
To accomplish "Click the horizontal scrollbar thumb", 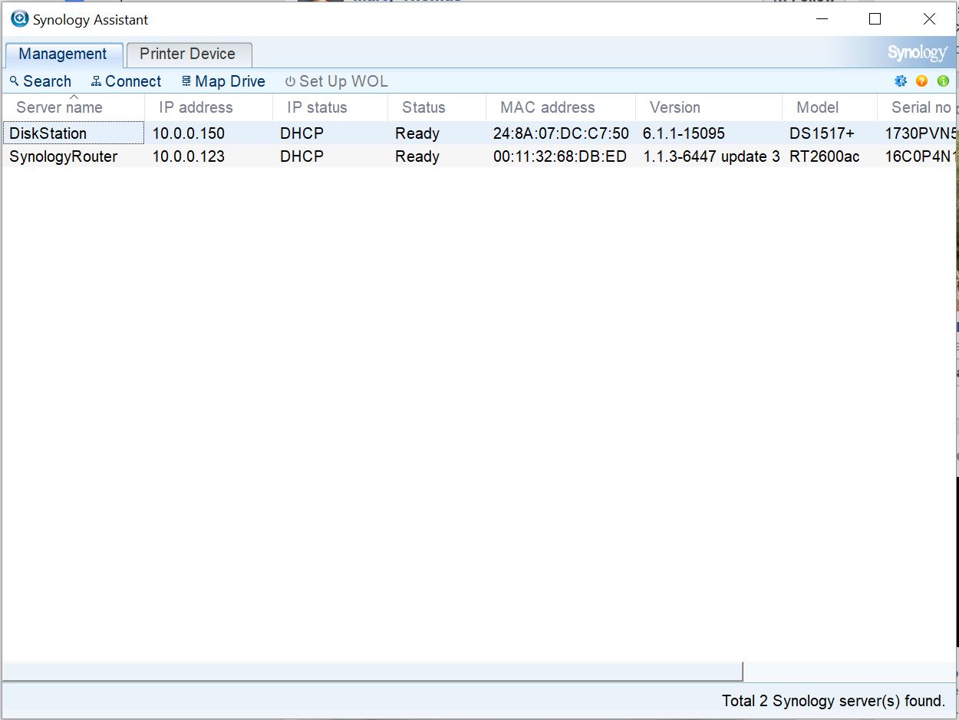I will pyautogui.click(x=373, y=672).
